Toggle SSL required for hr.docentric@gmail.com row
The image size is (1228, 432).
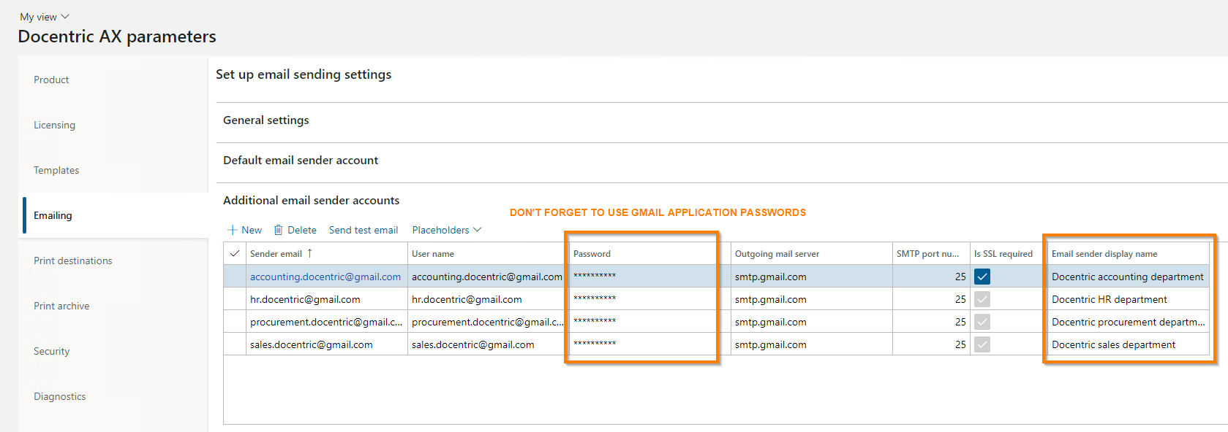point(982,299)
